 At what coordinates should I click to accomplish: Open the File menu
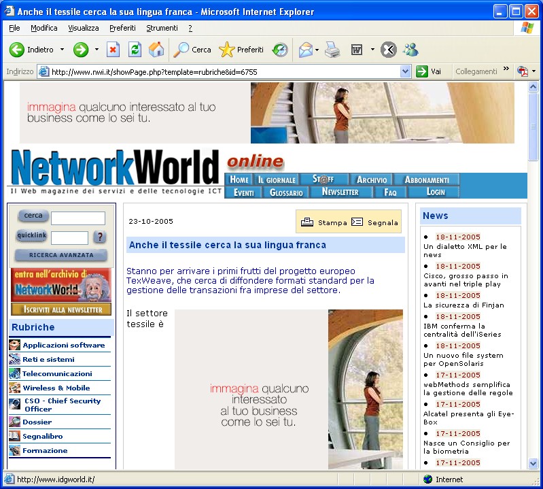[14, 28]
